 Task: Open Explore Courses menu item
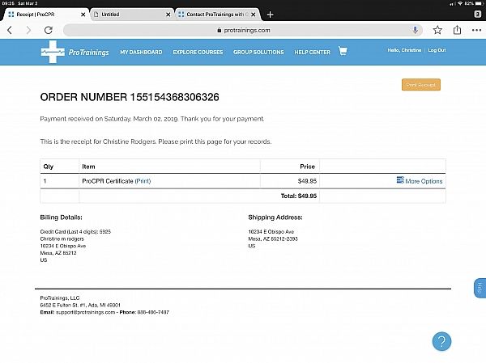coord(198,52)
